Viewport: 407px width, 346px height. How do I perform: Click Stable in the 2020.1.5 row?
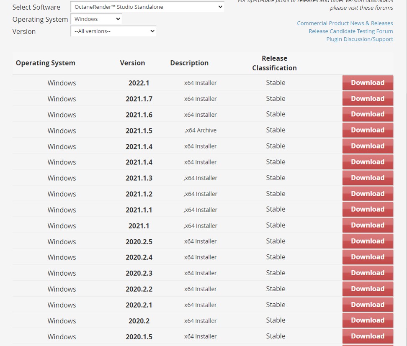(276, 336)
